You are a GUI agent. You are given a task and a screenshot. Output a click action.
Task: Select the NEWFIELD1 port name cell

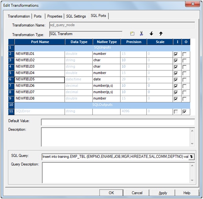click(x=40, y=55)
